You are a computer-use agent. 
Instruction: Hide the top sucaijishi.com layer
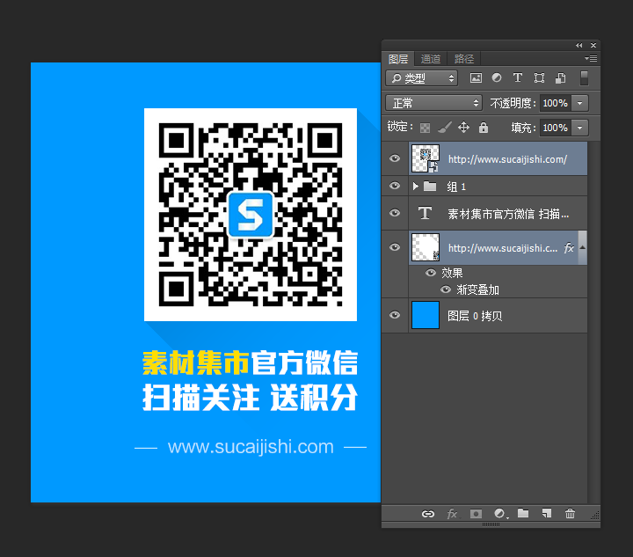coord(395,158)
